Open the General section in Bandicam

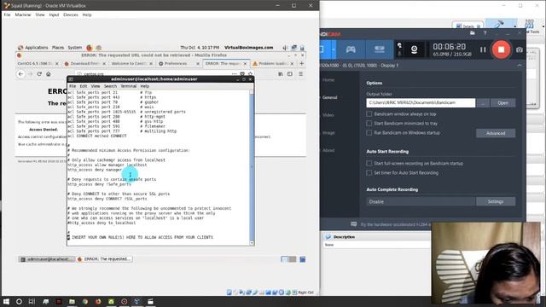pyautogui.click(x=330, y=97)
